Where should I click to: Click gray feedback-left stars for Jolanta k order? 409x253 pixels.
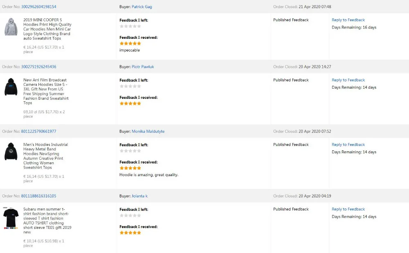pyautogui.click(x=130, y=215)
